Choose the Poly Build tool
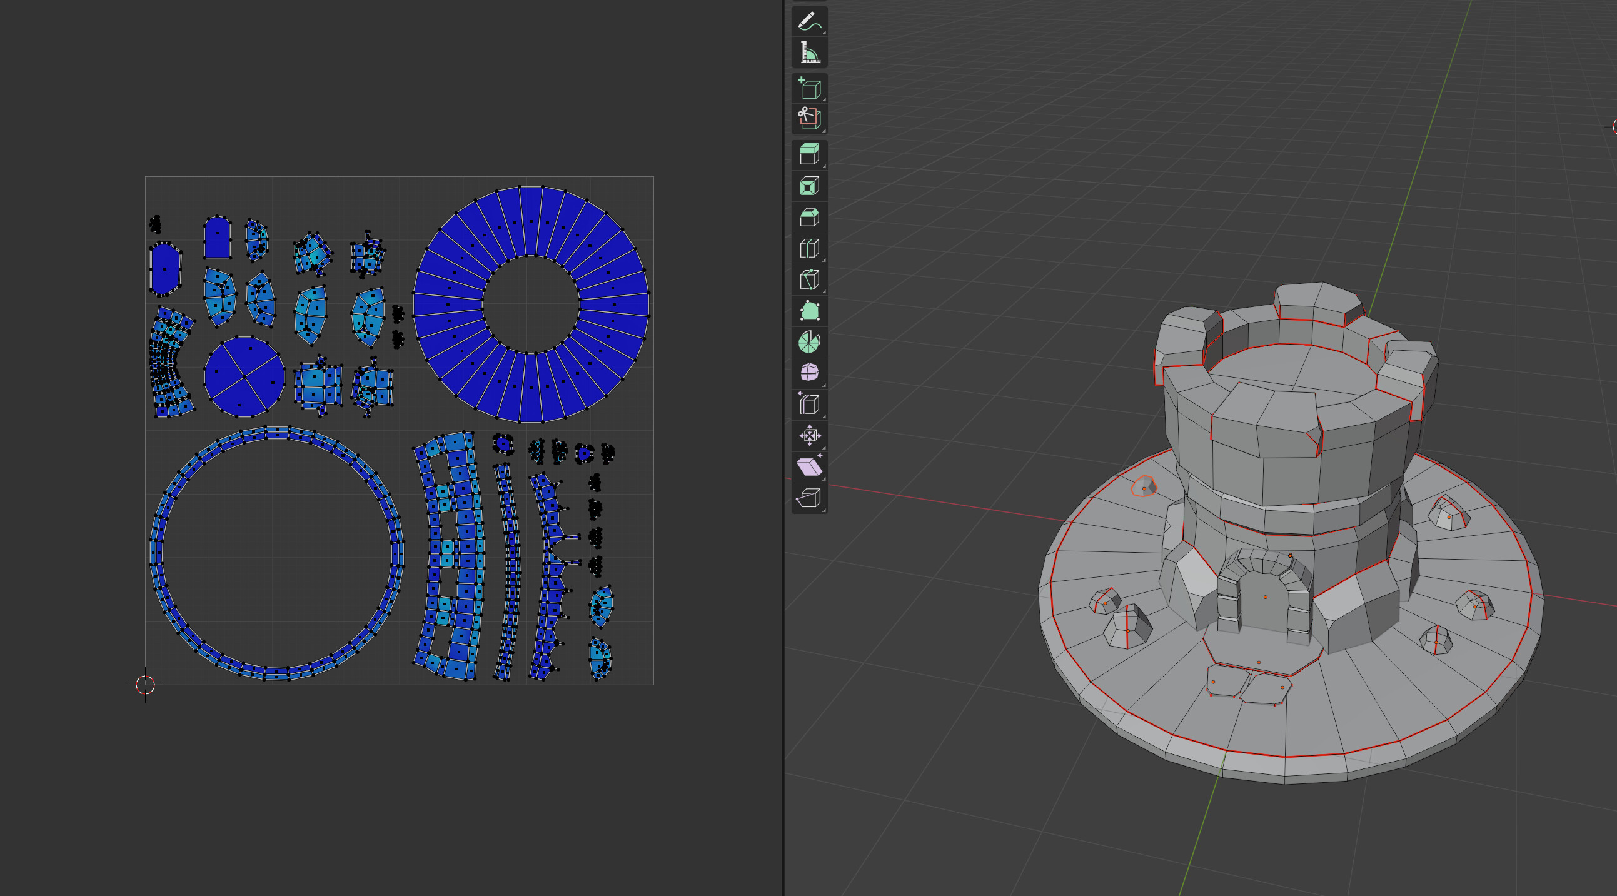 coord(809,311)
